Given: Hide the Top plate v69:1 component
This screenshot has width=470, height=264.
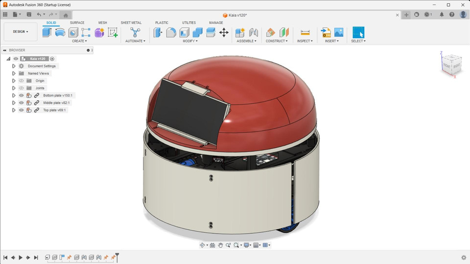Looking at the screenshot, I should (x=21, y=110).
